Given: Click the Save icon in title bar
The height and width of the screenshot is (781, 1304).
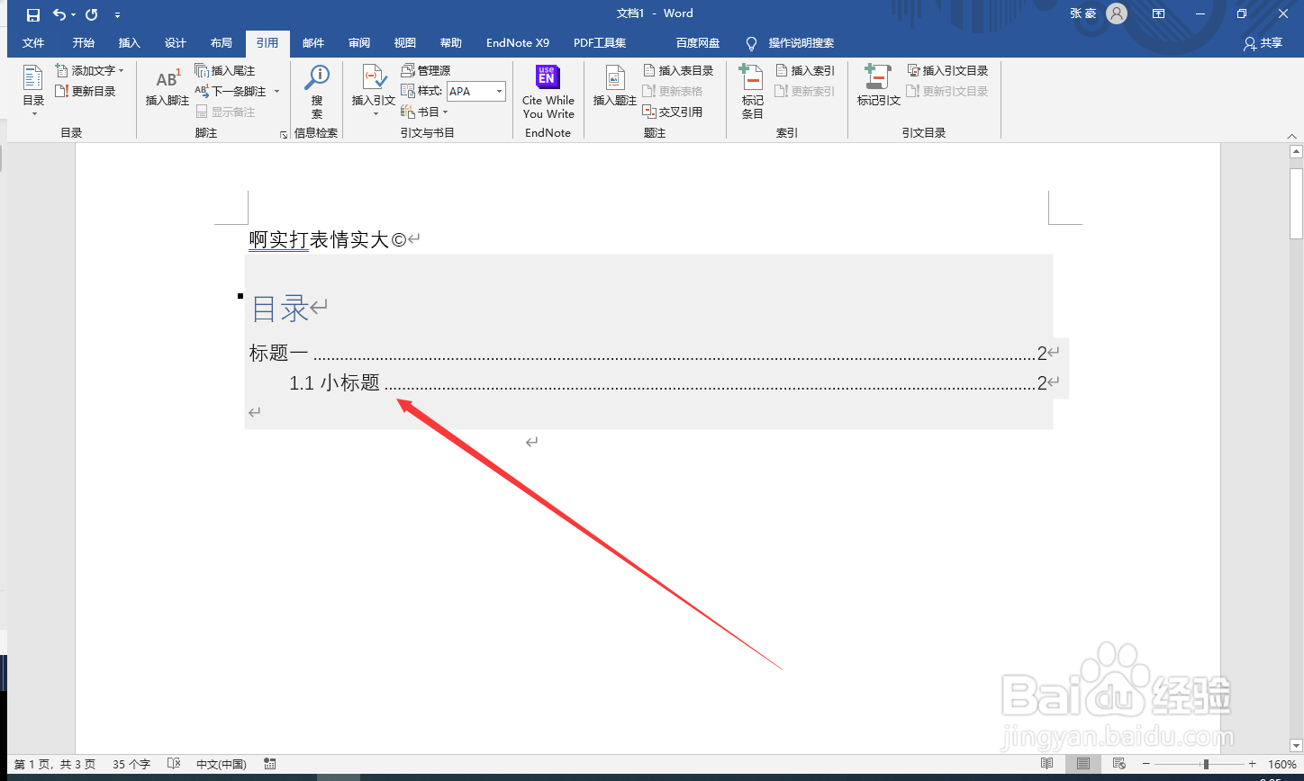Looking at the screenshot, I should (32, 14).
